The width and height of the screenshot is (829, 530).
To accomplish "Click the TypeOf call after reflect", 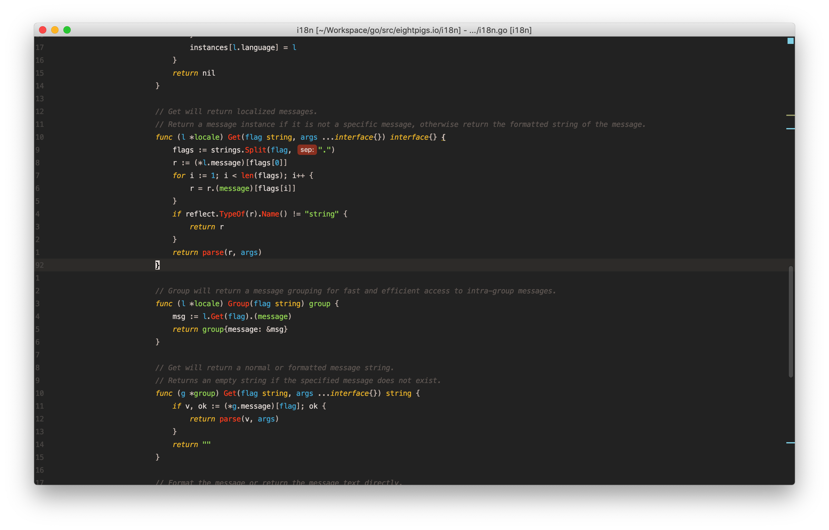I will click(232, 214).
